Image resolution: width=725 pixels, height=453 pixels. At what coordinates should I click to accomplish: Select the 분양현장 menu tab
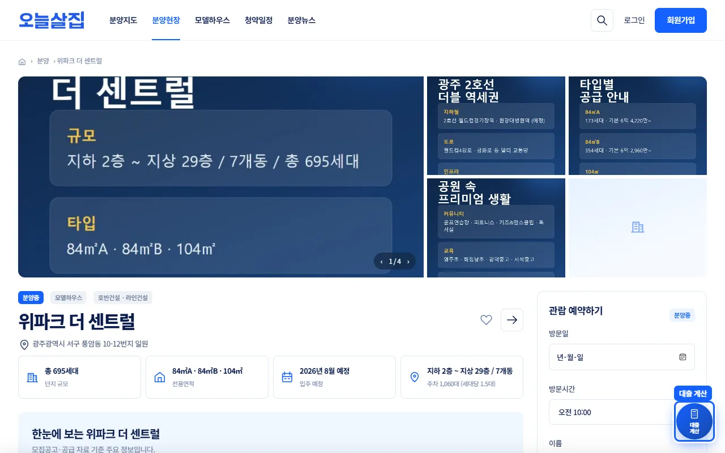click(166, 20)
